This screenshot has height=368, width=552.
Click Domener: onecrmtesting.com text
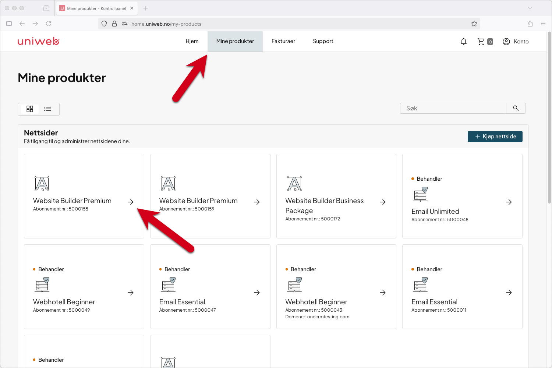(x=317, y=317)
